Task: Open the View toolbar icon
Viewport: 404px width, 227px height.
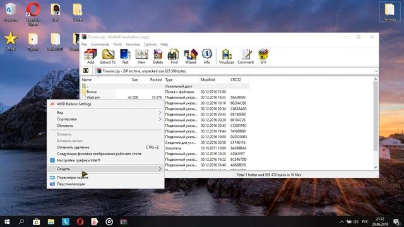Action: [x=141, y=56]
